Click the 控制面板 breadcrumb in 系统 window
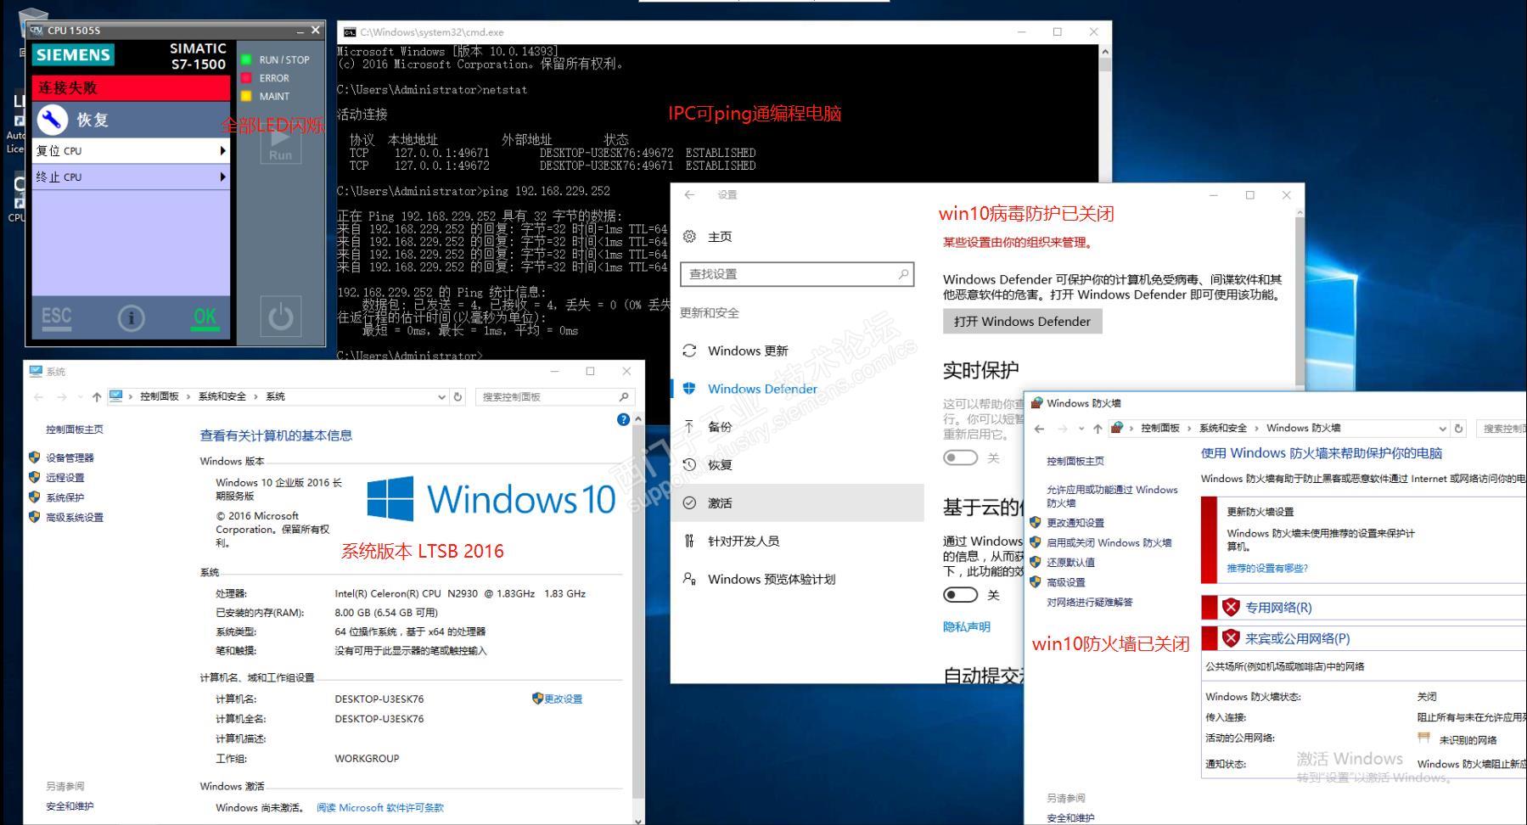Screen dimensions: 1527x825 (160, 396)
